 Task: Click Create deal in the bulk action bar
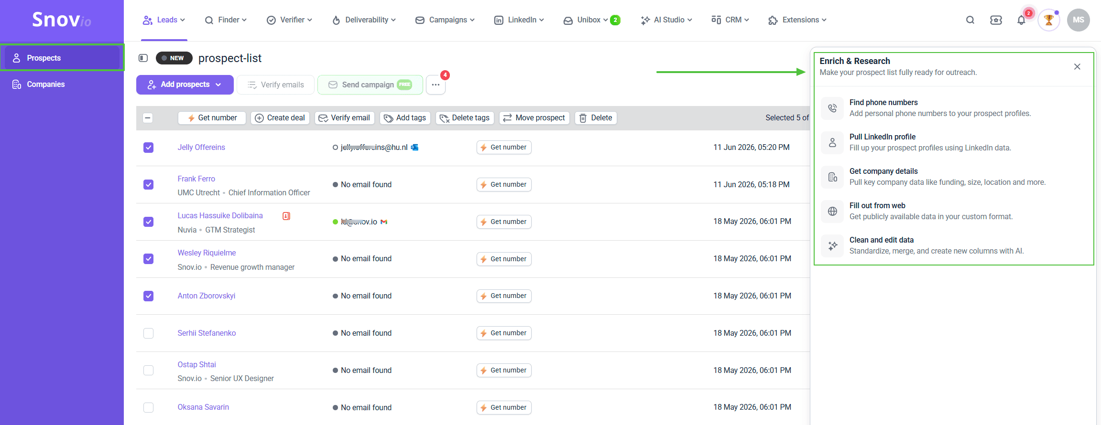point(280,118)
